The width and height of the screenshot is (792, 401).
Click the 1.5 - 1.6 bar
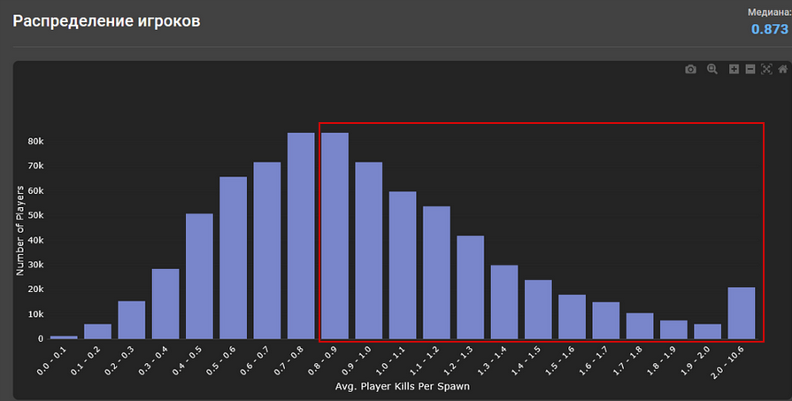tap(572, 317)
